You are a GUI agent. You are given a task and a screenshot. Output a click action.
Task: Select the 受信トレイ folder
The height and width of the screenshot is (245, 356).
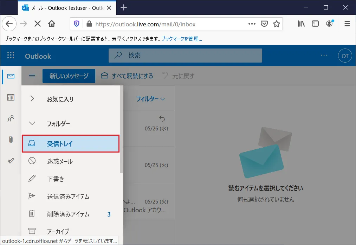tap(71, 143)
